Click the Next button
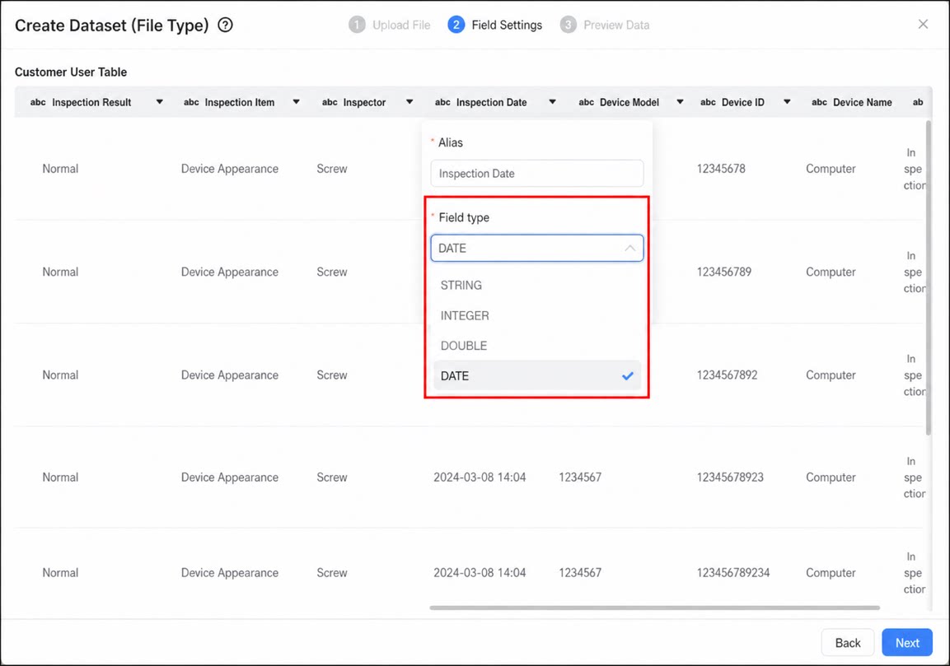Image resolution: width=950 pixels, height=666 pixels. [x=907, y=643]
